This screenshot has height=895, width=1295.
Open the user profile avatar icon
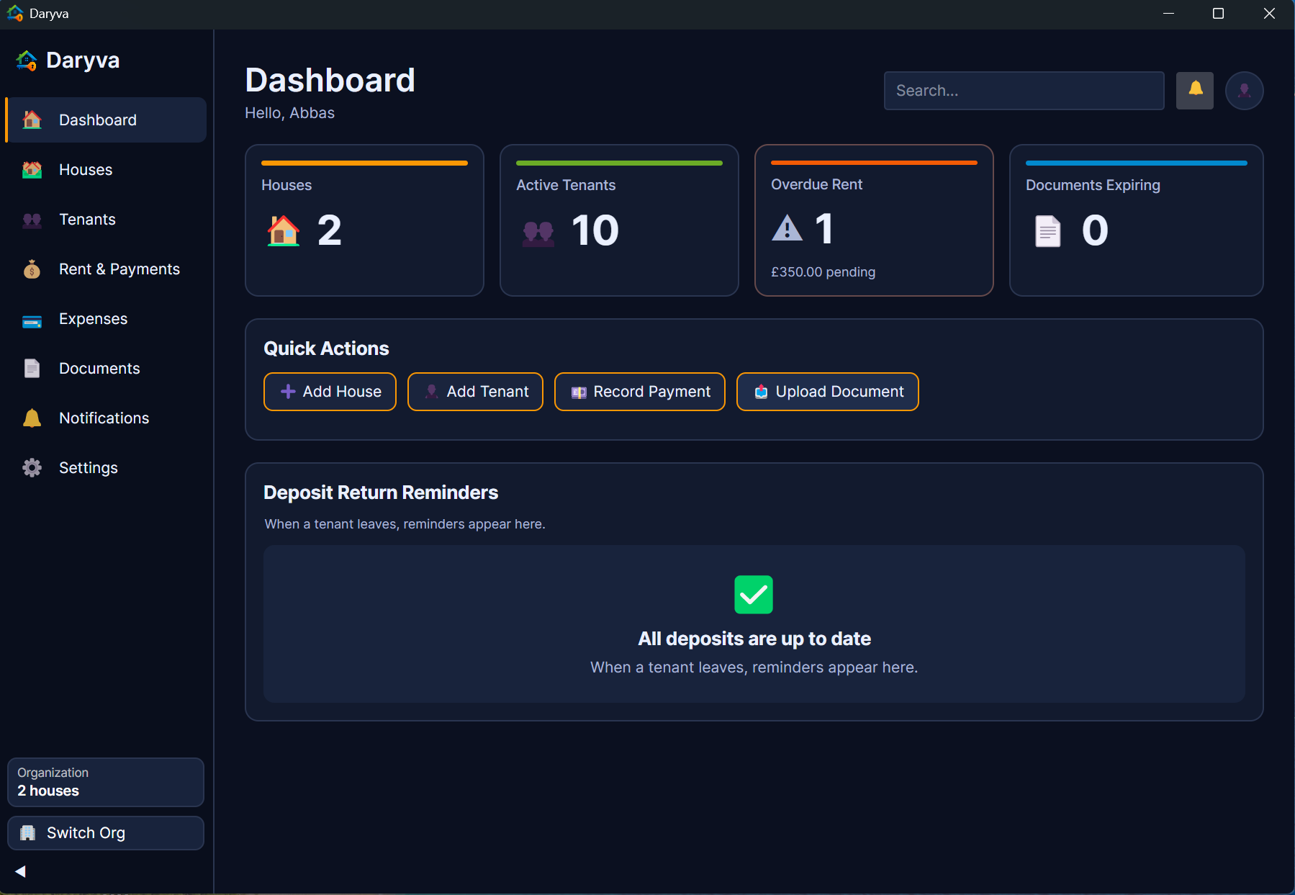1244,90
